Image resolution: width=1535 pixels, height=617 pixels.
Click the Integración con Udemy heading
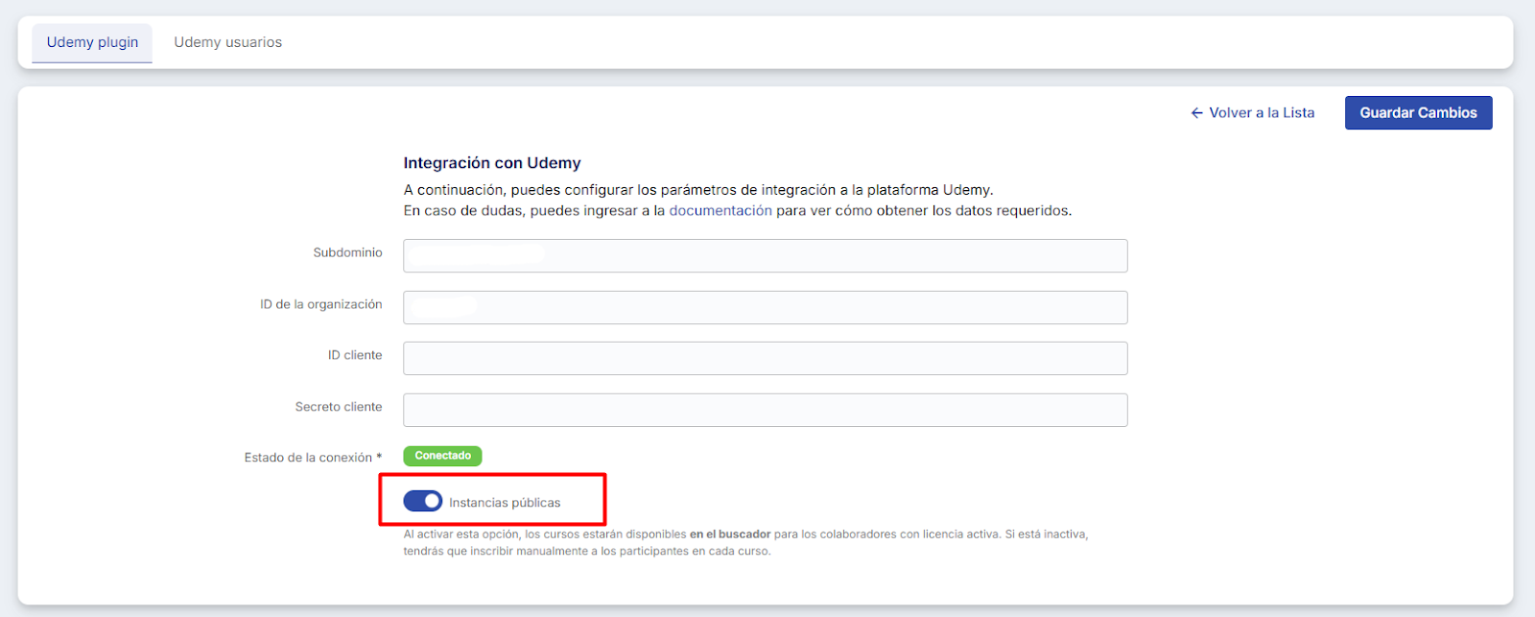click(x=491, y=163)
